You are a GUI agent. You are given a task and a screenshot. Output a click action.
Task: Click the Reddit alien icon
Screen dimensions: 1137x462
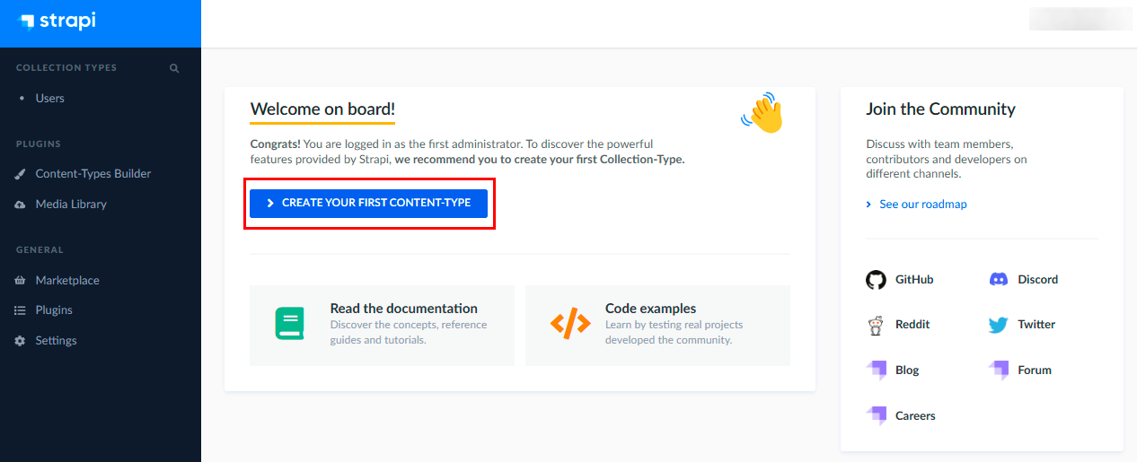pyautogui.click(x=876, y=325)
